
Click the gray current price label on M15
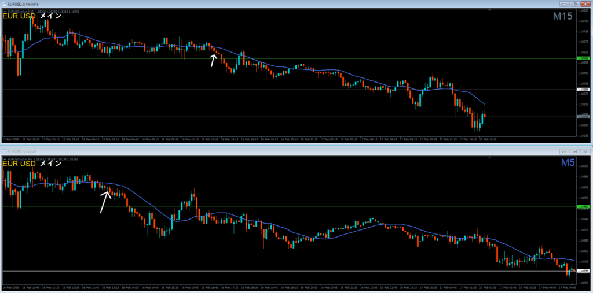coord(583,117)
